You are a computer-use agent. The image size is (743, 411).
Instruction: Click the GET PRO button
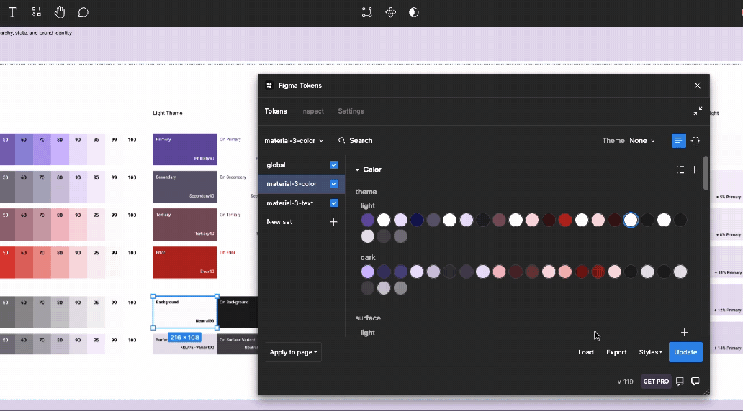point(656,382)
